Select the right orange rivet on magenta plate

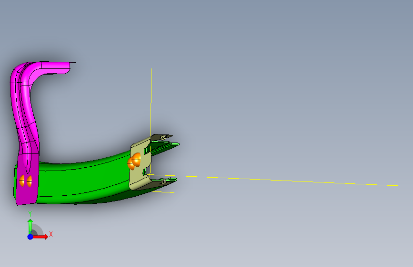tap(29, 181)
